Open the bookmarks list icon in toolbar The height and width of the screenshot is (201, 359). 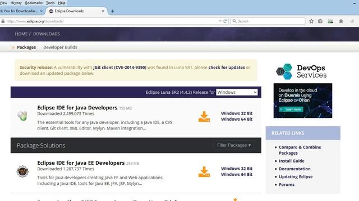(x=320, y=21)
